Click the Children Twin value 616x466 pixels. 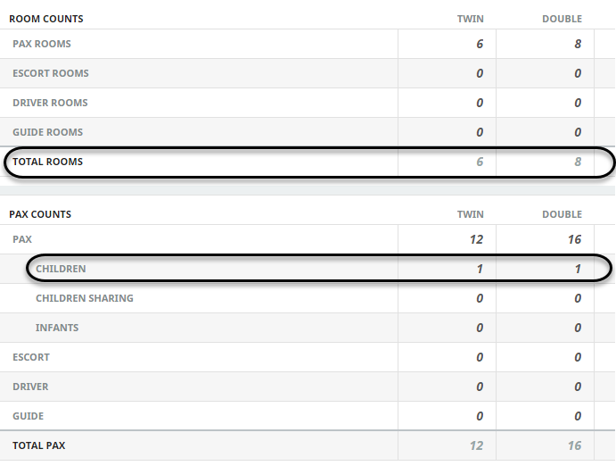pos(479,269)
